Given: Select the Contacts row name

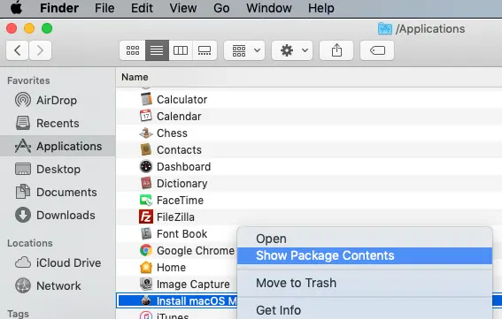Looking at the screenshot, I should 179,150.
